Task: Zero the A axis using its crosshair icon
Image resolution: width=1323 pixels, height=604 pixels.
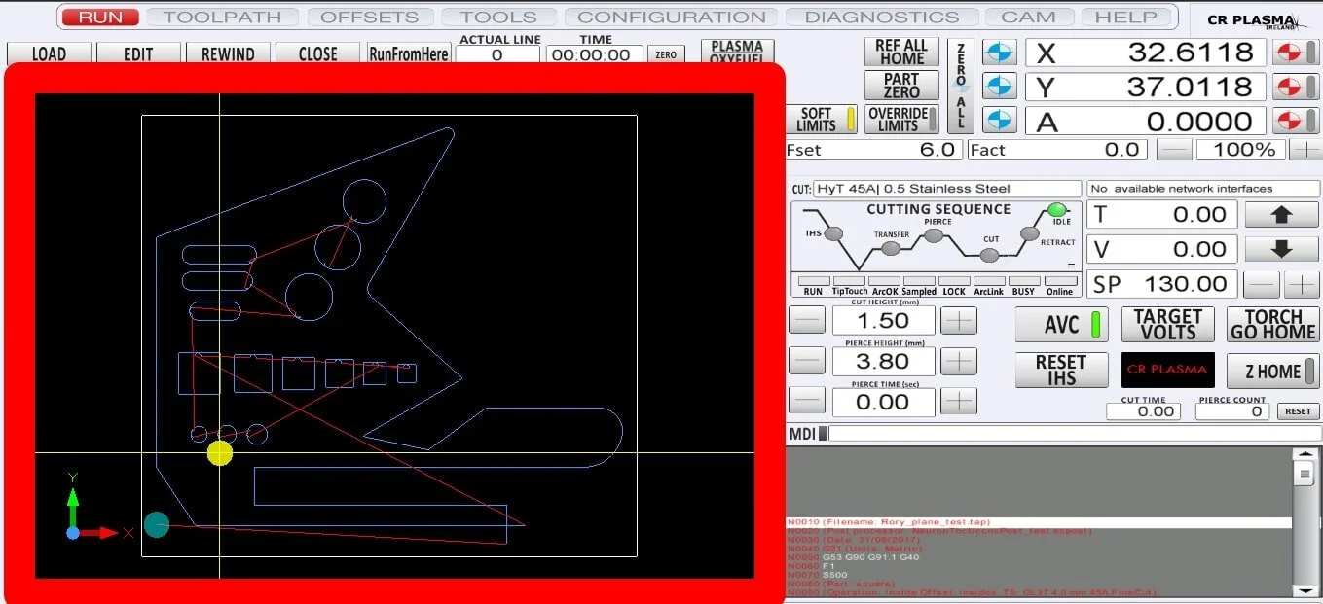Action: tap(1000, 121)
